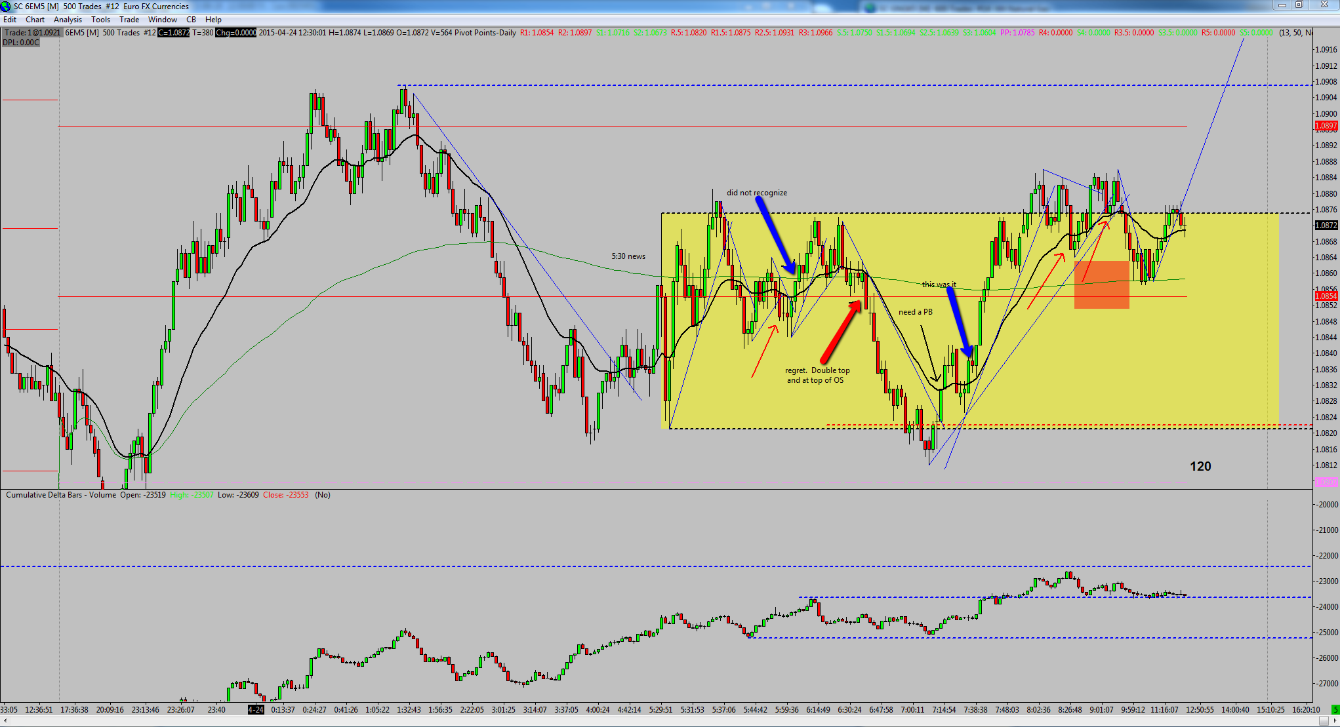Click the '5:29:51' time axis label
The image size is (1340, 727).
coord(661,709)
